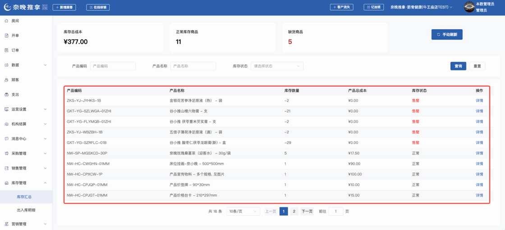The width and height of the screenshot is (505, 230).
Task: Collapse the 库存管理 submenu chevron
Action: coord(45,183)
